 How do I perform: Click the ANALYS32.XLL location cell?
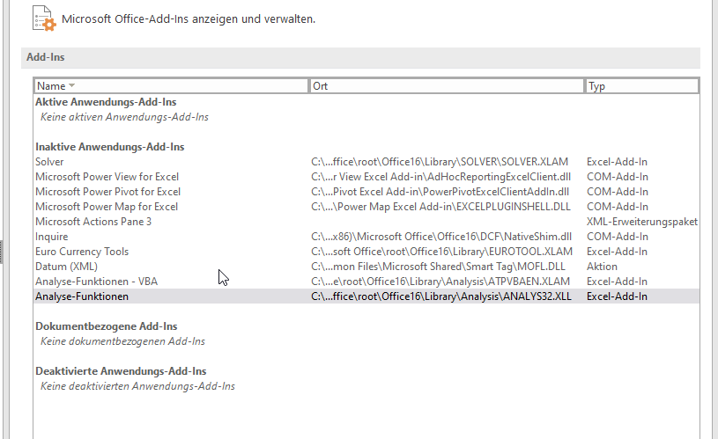pos(441,296)
